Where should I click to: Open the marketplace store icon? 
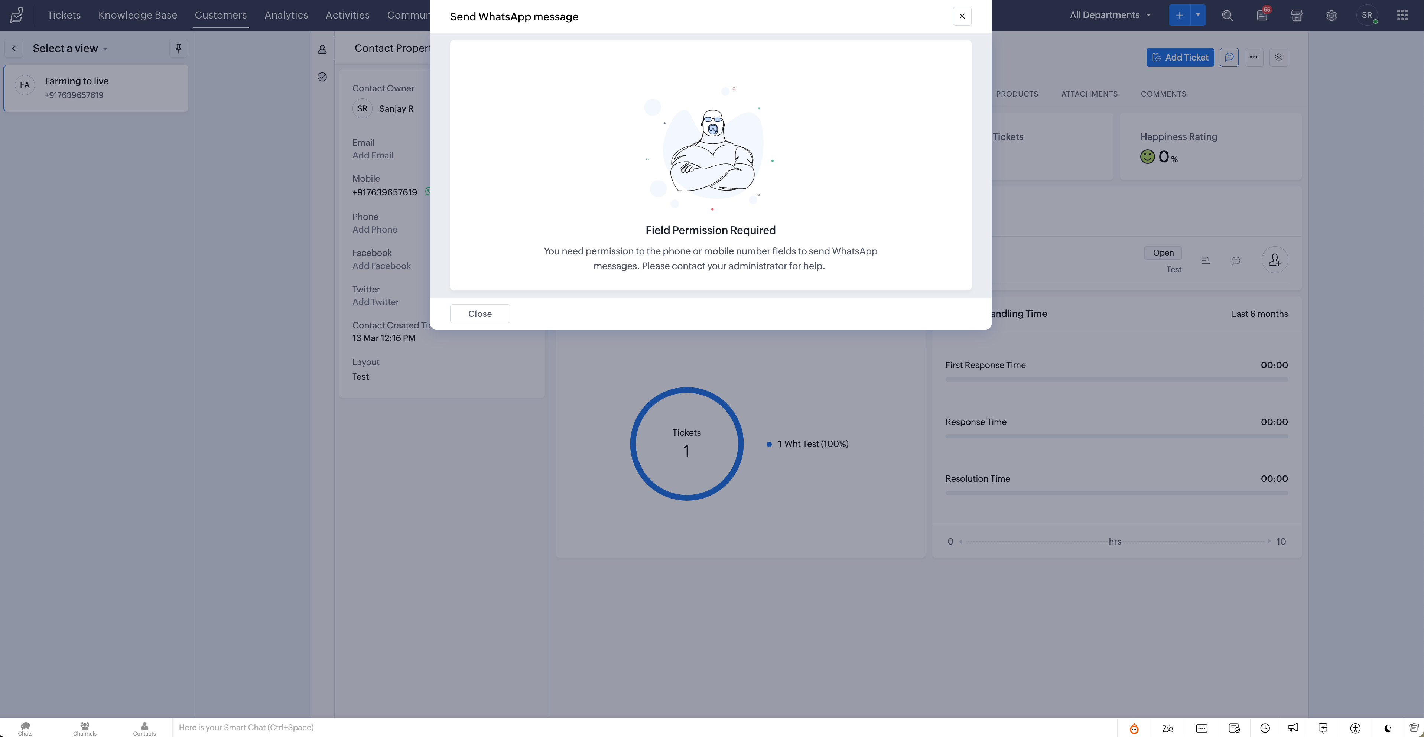click(1296, 16)
